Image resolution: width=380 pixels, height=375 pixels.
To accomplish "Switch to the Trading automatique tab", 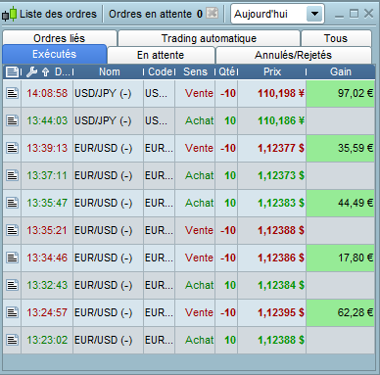I will tap(209, 38).
